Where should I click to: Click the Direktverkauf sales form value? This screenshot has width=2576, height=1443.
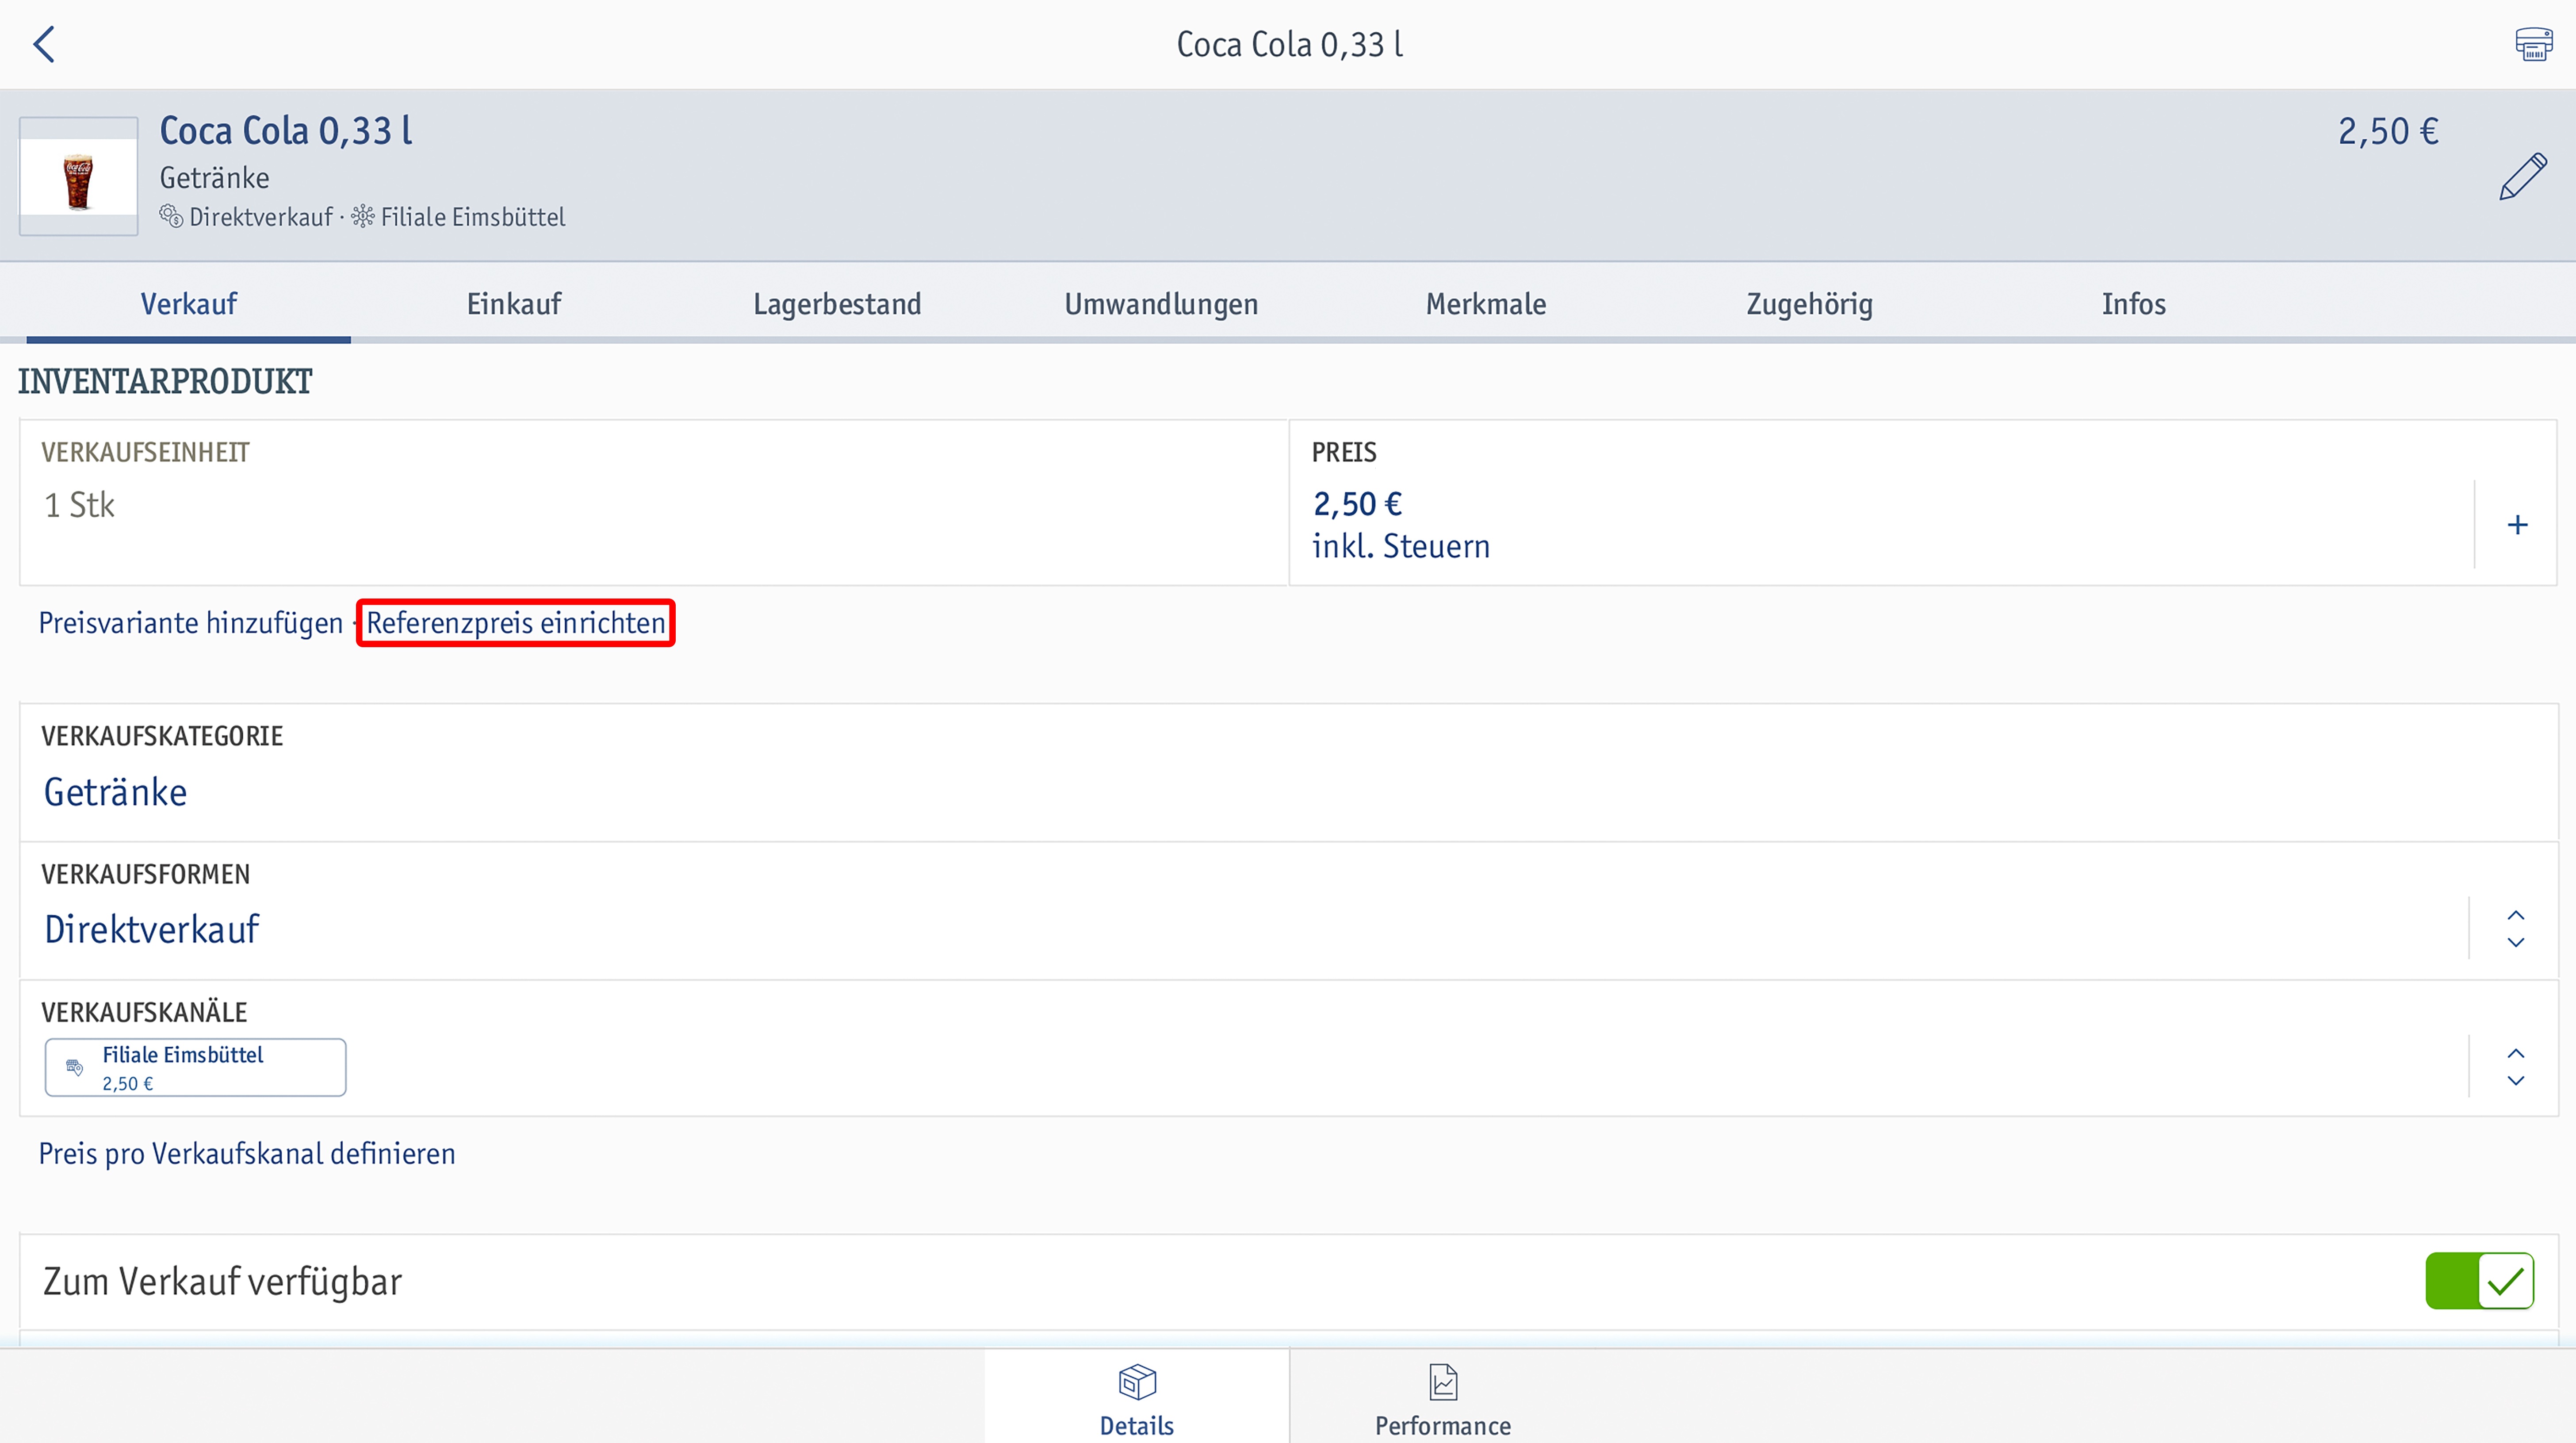152,929
